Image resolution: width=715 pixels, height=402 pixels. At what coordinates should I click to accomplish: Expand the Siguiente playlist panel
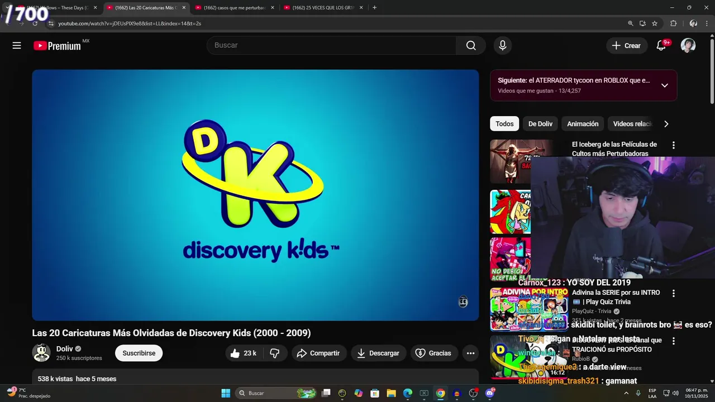click(x=664, y=85)
